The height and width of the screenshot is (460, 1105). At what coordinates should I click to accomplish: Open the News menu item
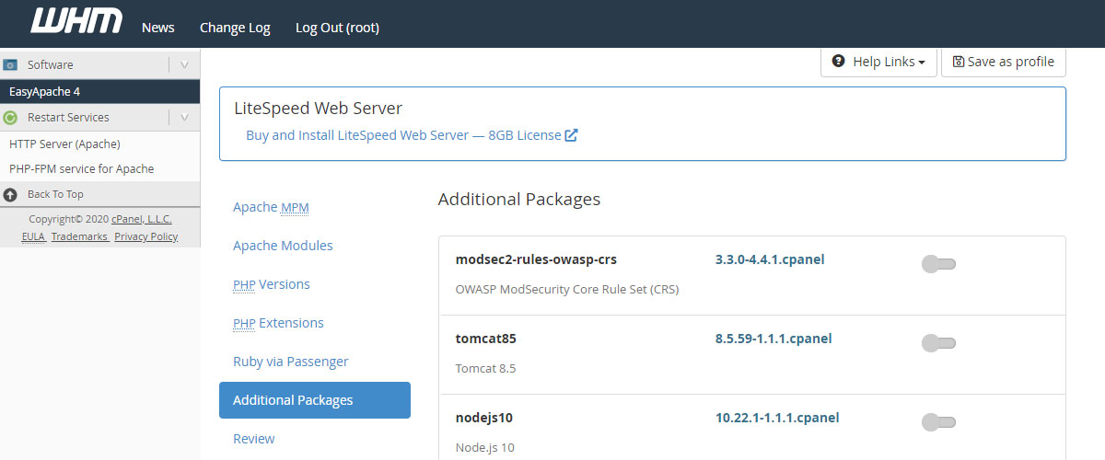point(158,28)
